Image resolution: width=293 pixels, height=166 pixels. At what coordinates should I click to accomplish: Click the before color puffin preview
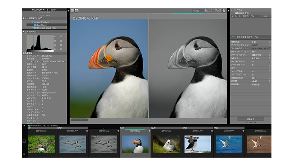tap(109, 68)
